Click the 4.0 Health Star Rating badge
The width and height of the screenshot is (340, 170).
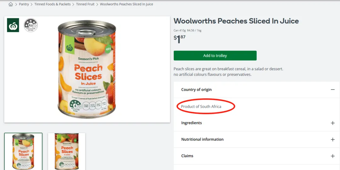[x=31, y=25]
